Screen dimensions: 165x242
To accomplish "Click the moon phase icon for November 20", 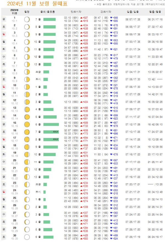I will tap(27, 162).
